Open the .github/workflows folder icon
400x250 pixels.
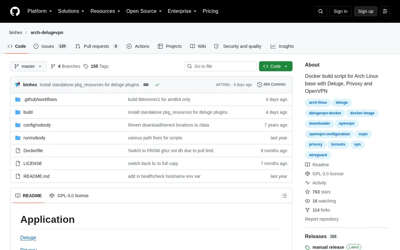click(x=18, y=99)
